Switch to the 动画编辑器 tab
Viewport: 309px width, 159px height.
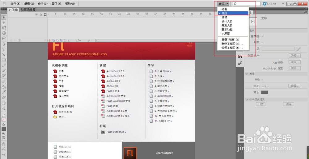coord(28,10)
